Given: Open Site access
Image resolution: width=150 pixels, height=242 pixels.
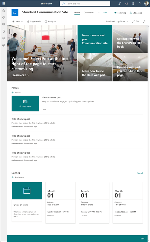Looking at the screenshot, I should (136, 13).
